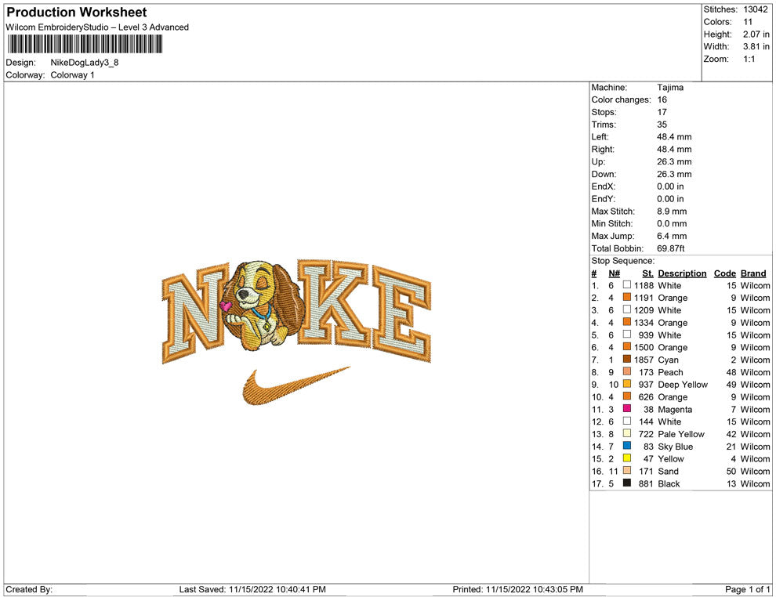Click the white swatch in stop 3
The image size is (776, 597).
626,309
